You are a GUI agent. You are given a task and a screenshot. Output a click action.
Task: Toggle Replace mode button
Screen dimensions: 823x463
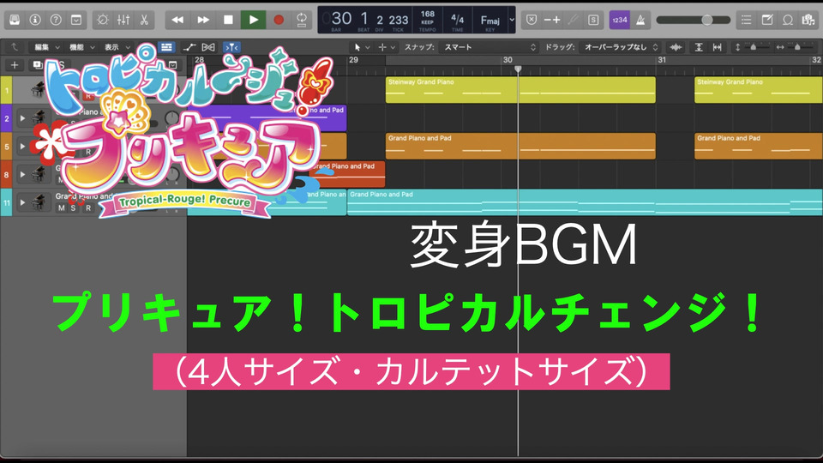coord(532,20)
